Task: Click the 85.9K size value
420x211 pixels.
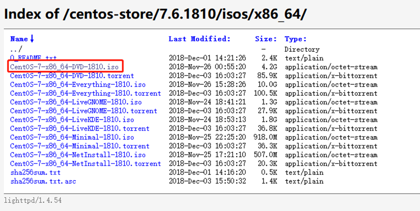Action: pyautogui.click(x=267, y=76)
